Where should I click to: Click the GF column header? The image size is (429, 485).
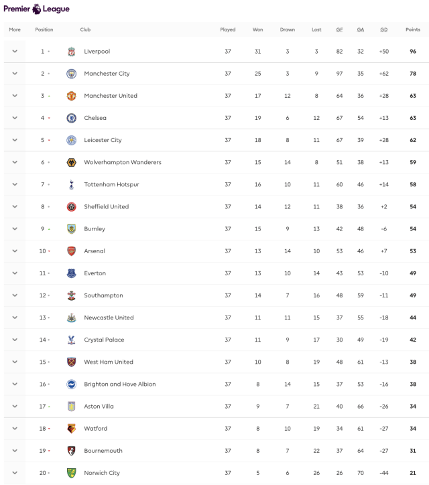(339, 29)
